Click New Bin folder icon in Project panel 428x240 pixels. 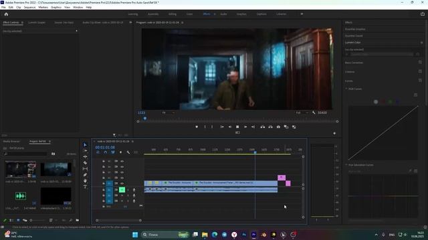click(78, 221)
